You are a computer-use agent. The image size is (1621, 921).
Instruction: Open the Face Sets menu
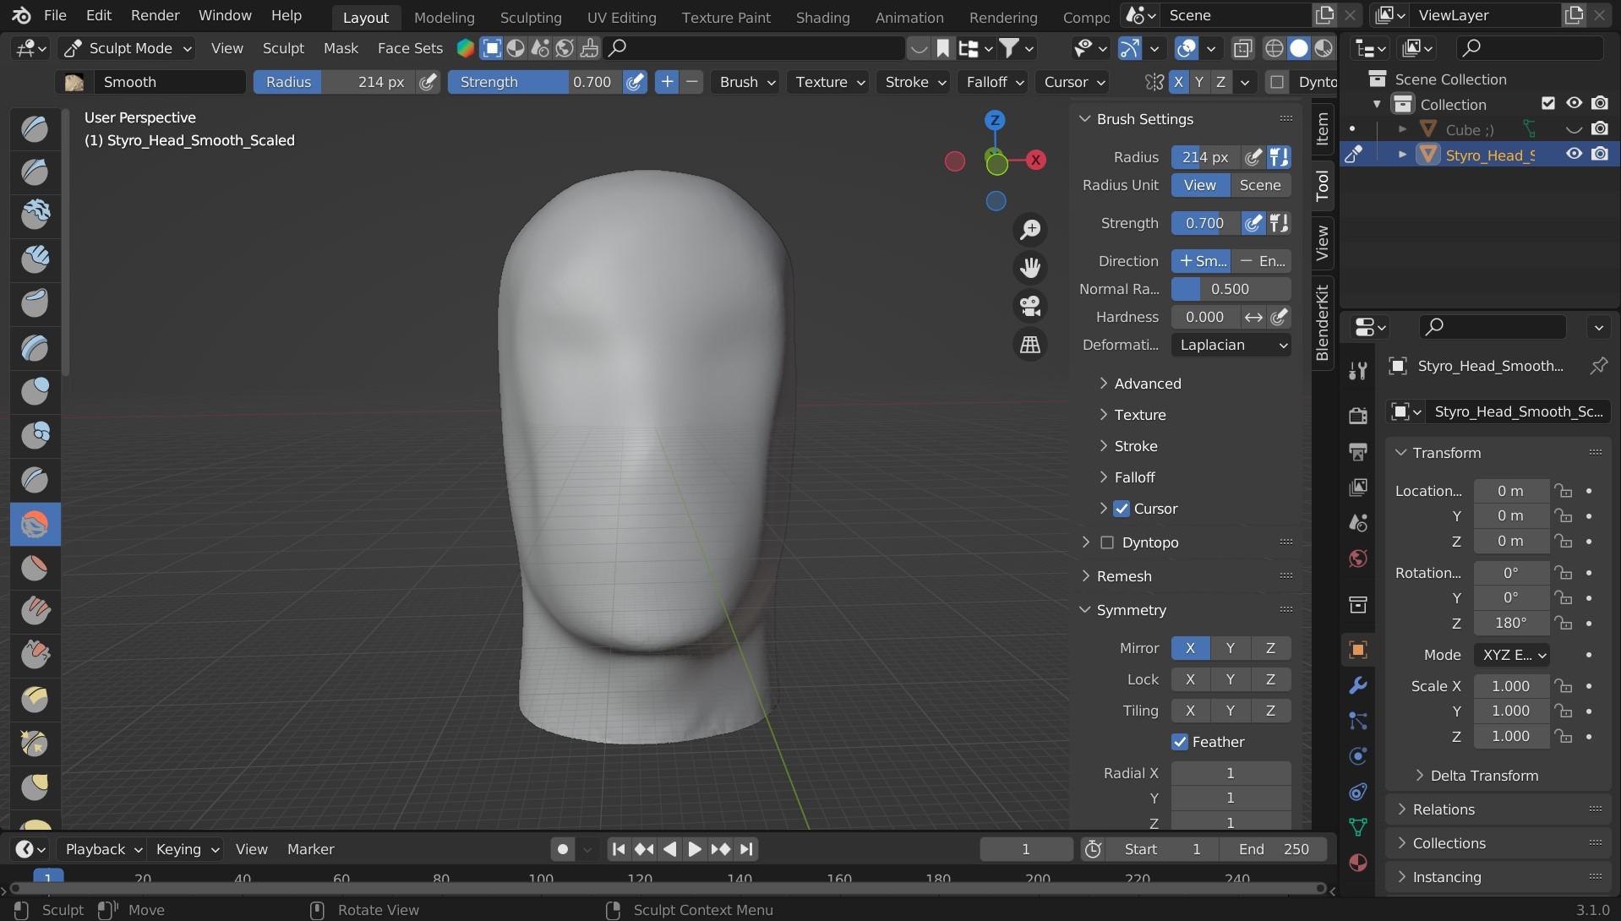coord(410,48)
